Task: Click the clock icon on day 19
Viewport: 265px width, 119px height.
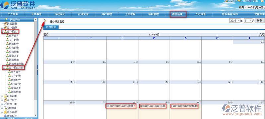Action: 168,102
